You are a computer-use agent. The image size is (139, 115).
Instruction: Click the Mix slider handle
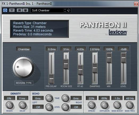point(109,58)
